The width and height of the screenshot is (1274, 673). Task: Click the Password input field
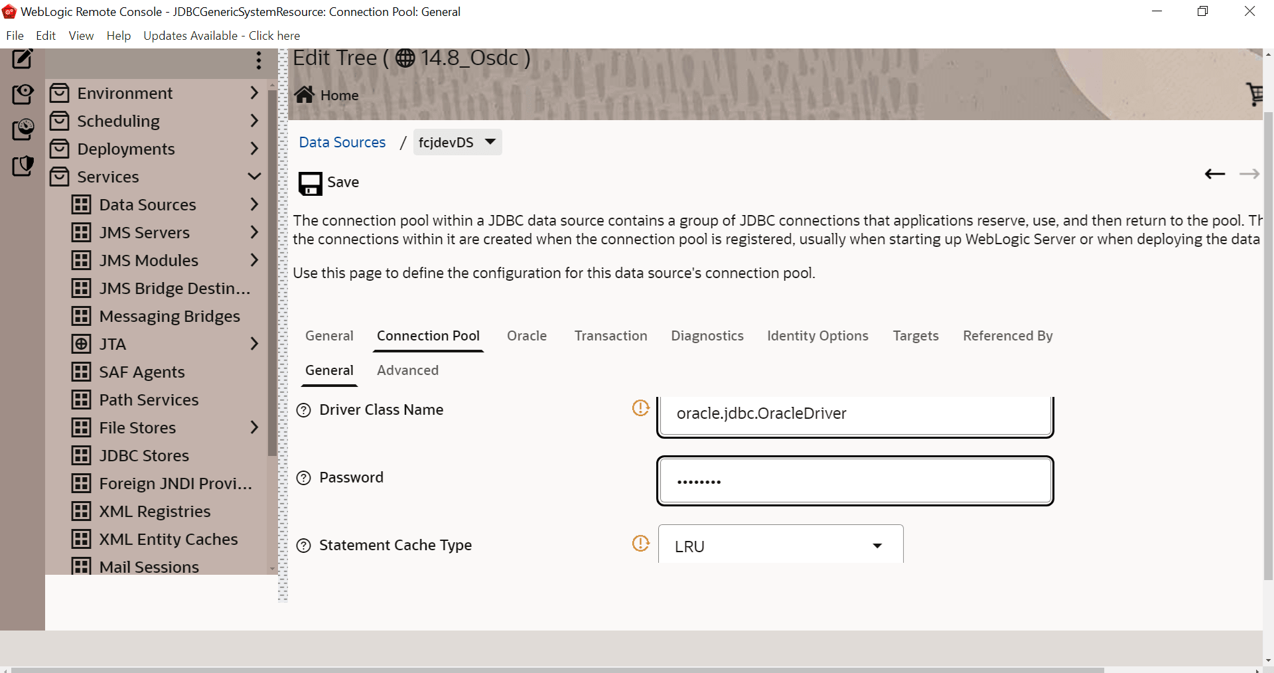coord(855,481)
